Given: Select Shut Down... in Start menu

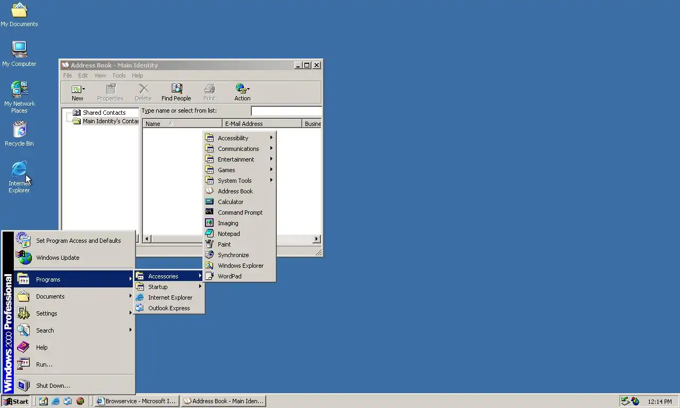Looking at the screenshot, I should [74, 386].
